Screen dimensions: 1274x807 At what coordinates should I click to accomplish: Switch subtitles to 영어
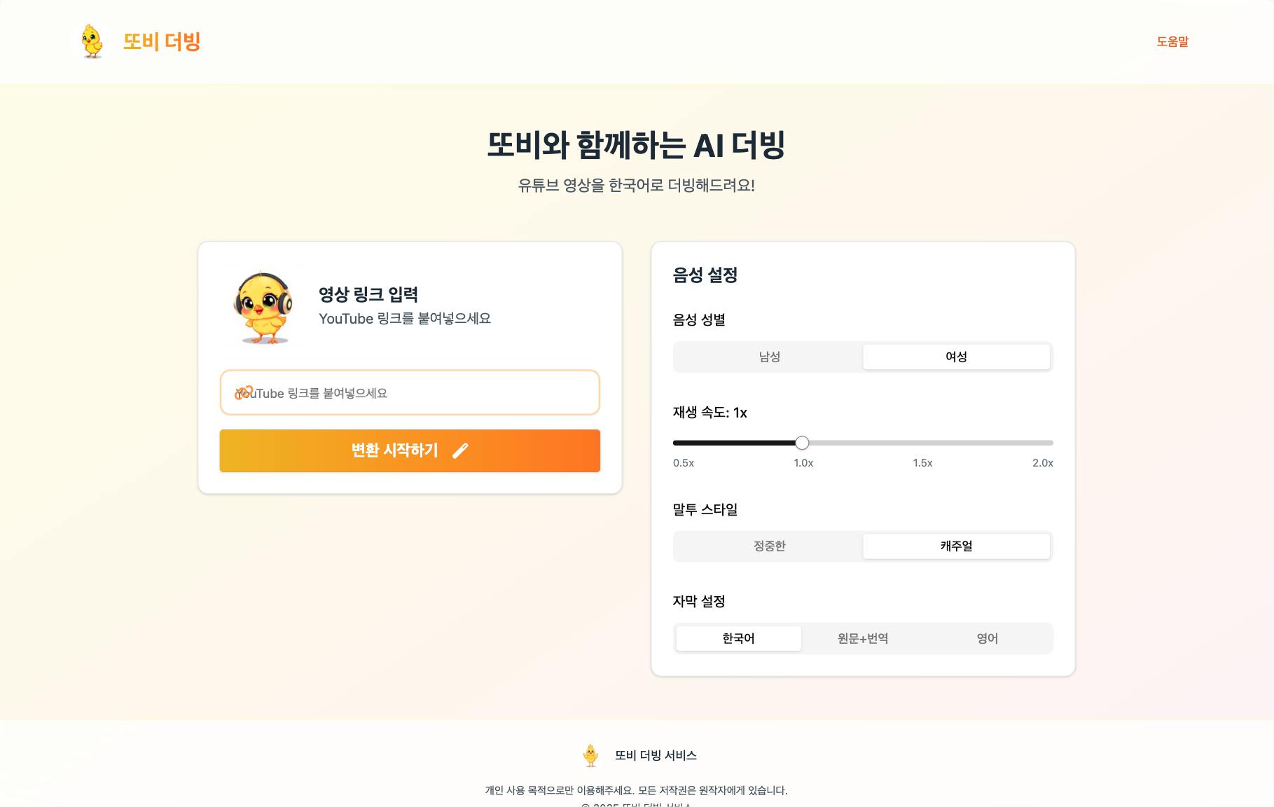coord(987,638)
